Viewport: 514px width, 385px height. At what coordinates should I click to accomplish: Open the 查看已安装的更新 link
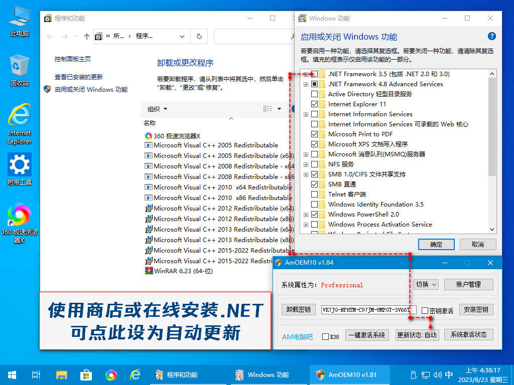coord(79,77)
